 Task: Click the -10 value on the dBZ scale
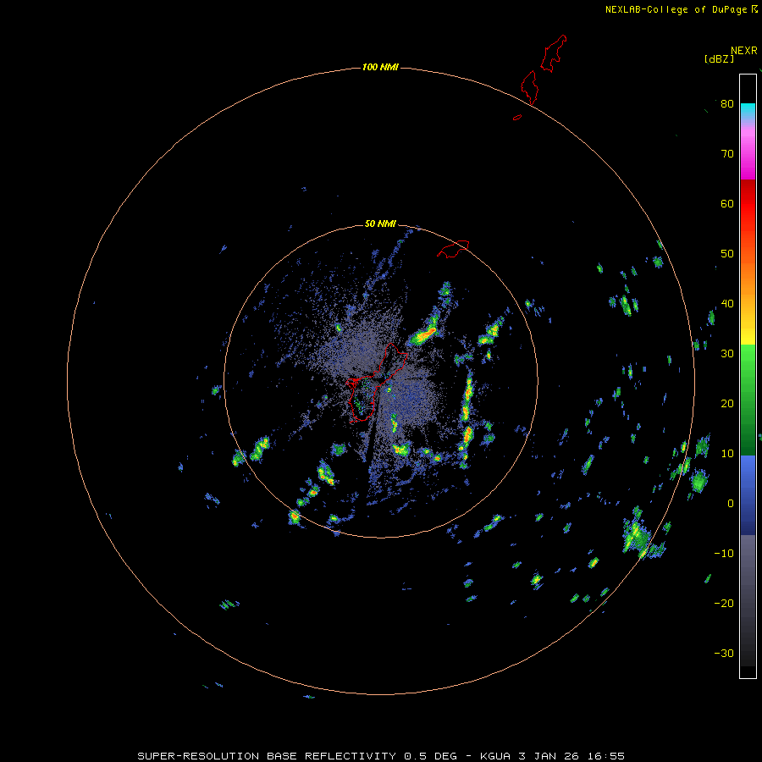point(724,554)
